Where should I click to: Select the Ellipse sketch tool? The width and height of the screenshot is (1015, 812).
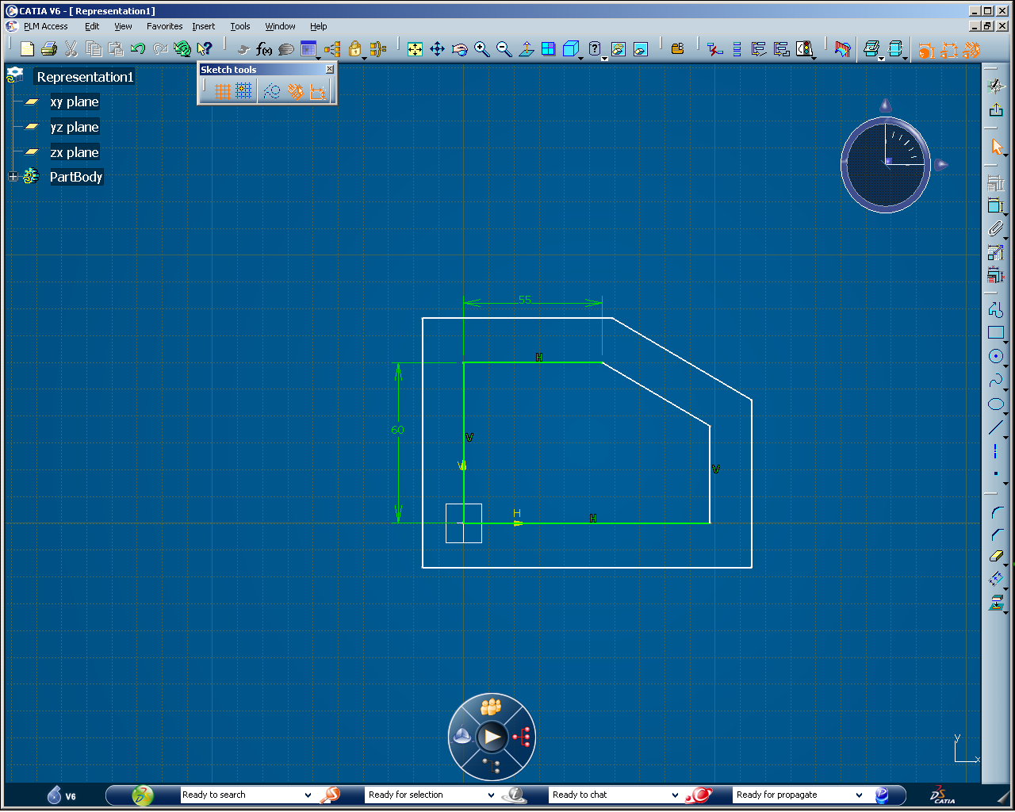(x=995, y=404)
